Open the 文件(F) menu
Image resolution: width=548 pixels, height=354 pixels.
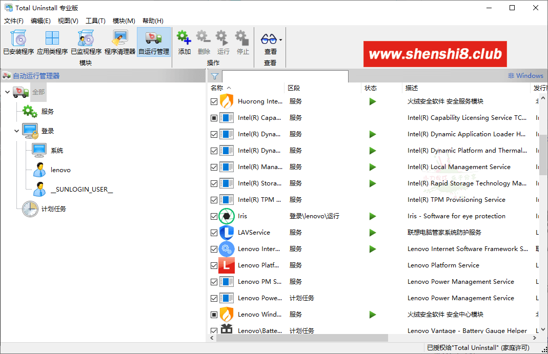click(14, 21)
